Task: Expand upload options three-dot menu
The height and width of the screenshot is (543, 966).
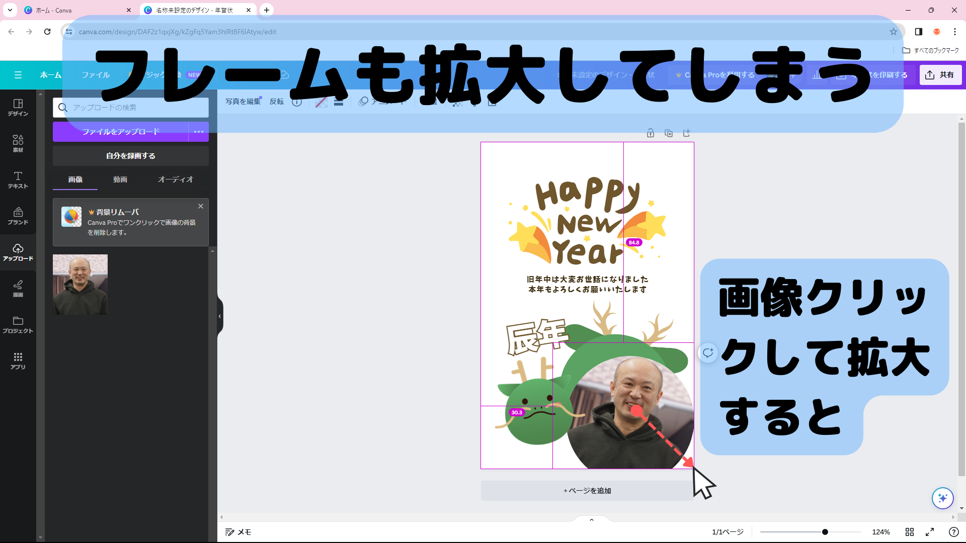Action: [199, 132]
